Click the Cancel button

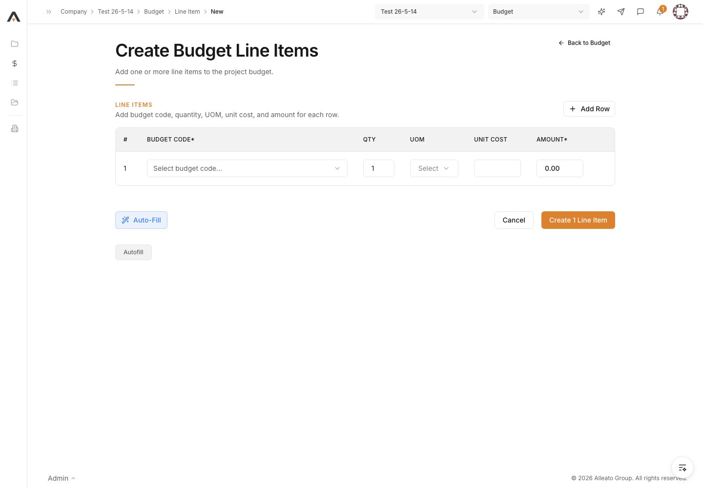tap(514, 220)
